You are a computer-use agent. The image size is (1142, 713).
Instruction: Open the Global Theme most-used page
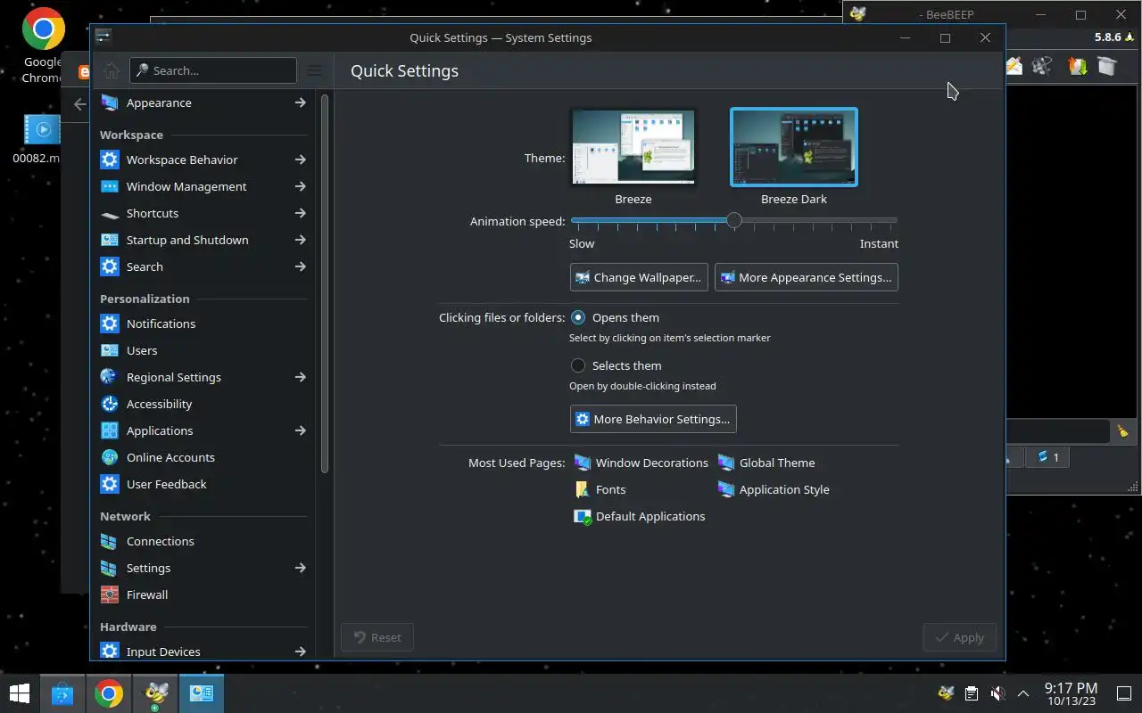[x=766, y=463]
